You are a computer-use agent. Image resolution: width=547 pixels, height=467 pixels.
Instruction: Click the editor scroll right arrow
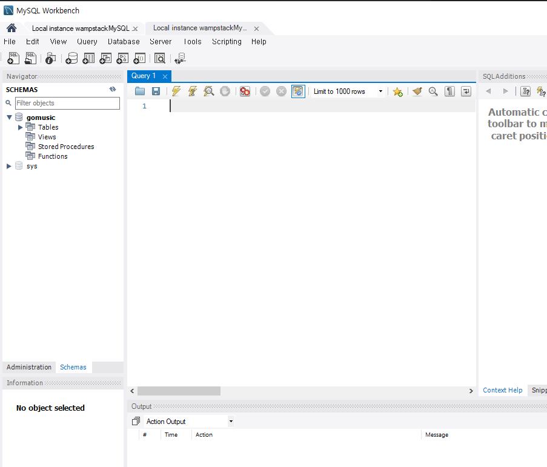point(471,391)
